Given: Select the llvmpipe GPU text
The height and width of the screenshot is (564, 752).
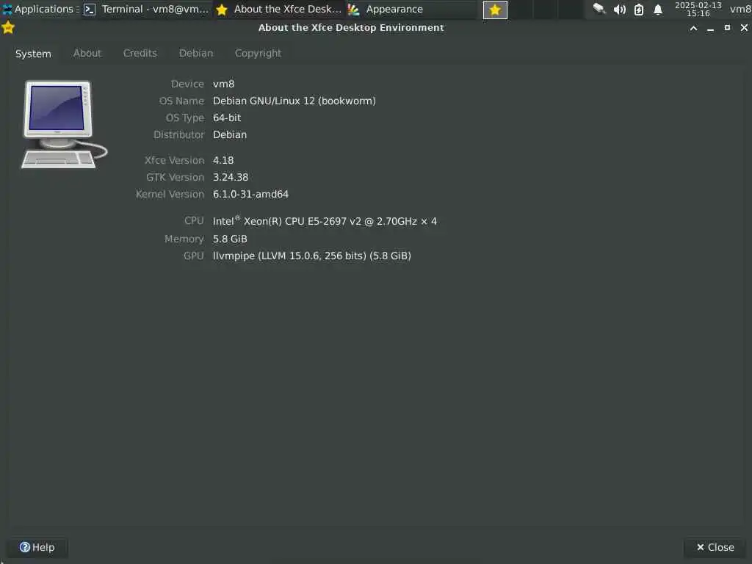Looking at the screenshot, I should (311, 256).
